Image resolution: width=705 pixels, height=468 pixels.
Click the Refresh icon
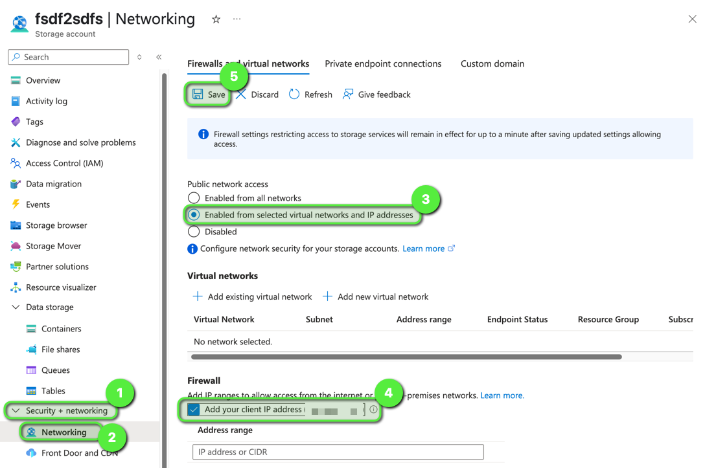[x=294, y=95]
